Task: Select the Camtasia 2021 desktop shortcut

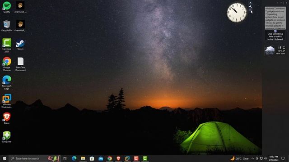Action: click(x=7, y=45)
